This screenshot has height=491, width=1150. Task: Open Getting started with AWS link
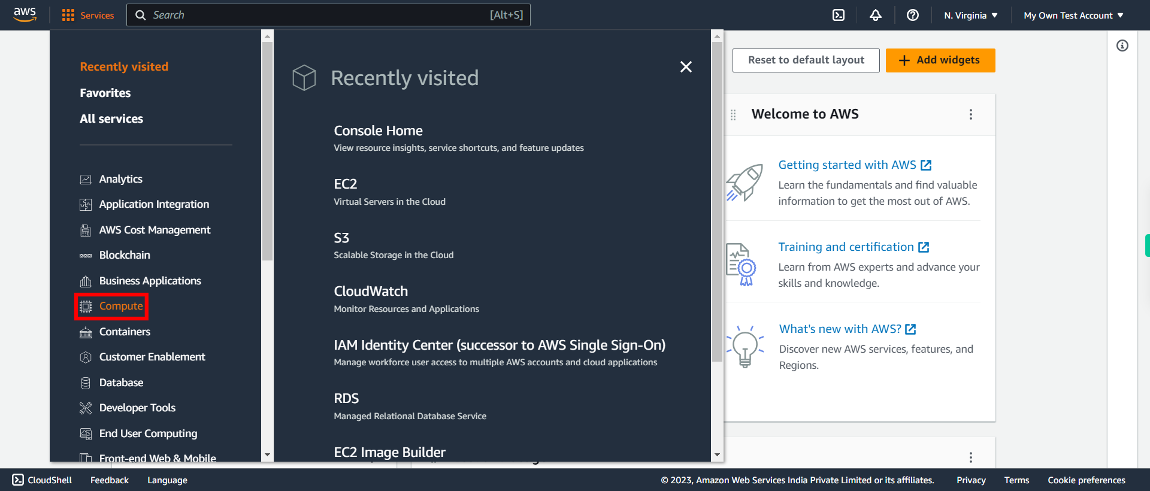[855, 165]
